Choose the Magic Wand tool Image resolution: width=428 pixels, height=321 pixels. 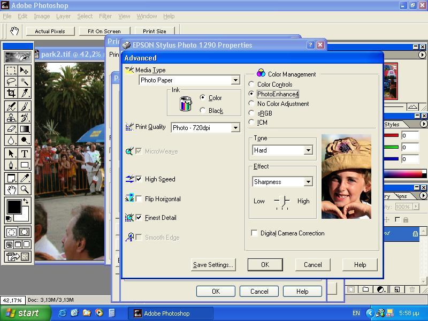(24, 82)
